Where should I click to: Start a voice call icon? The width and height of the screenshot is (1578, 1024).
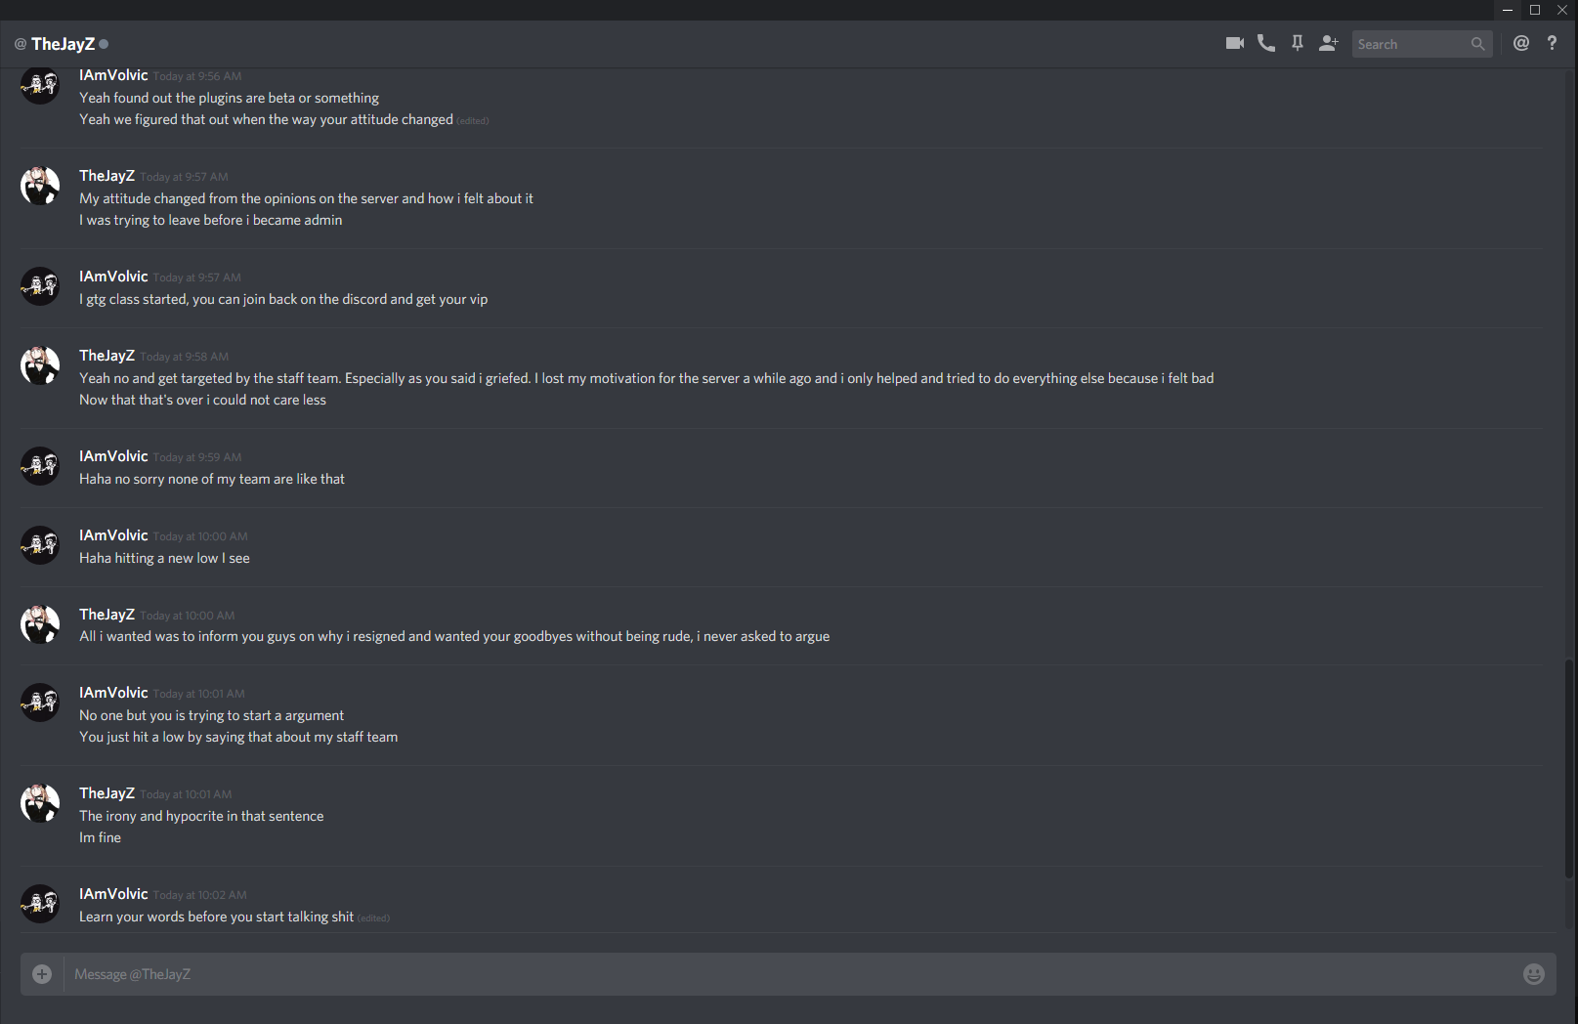click(x=1266, y=43)
